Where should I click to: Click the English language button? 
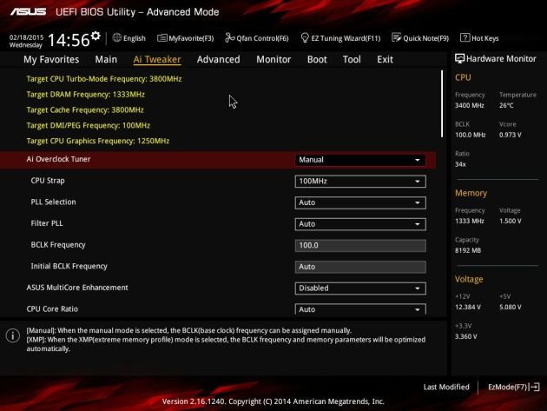click(135, 38)
